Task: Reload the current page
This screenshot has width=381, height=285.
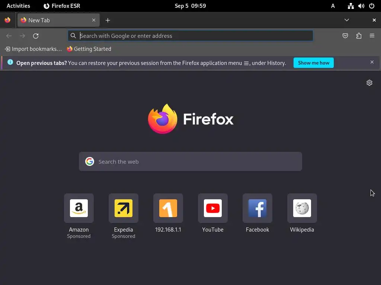Action: pos(36,36)
